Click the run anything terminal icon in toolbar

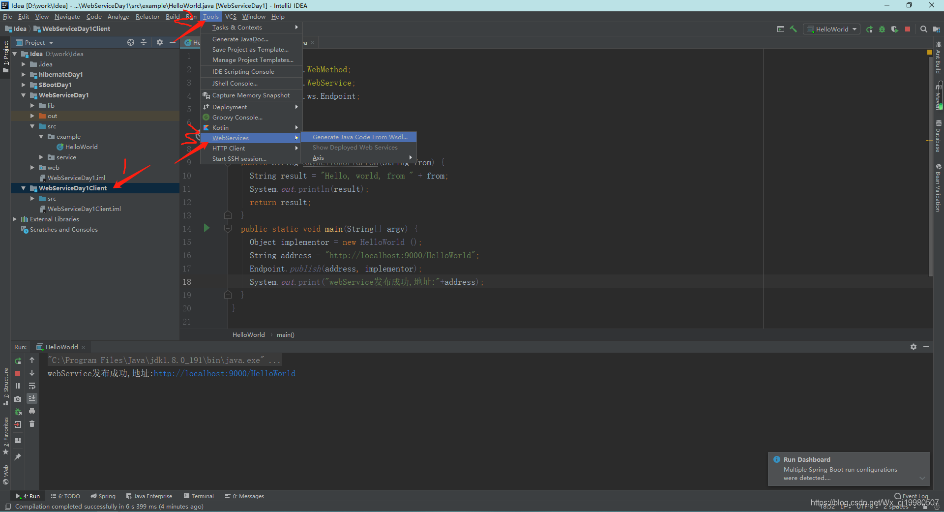point(781,29)
